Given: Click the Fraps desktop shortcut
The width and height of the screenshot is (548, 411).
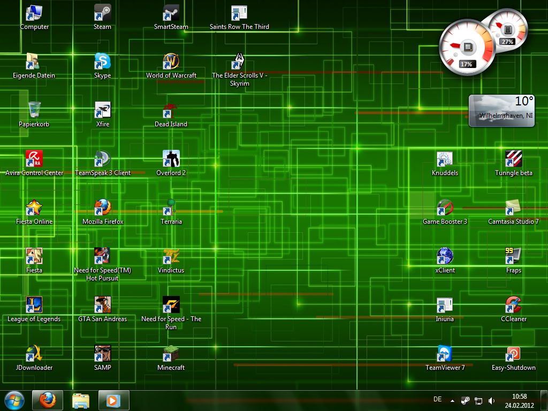Looking at the screenshot, I should 513,256.
